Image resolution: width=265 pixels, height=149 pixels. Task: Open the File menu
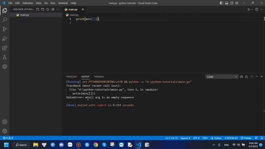(x=10, y=3)
